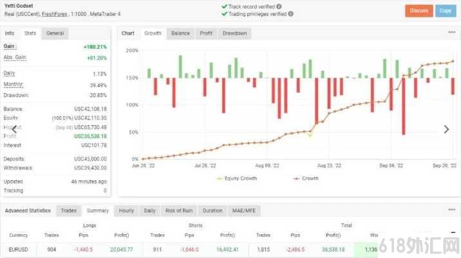461x258 pixels.
Task: Select the General tab in the info panel
Action: click(x=55, y=33)
